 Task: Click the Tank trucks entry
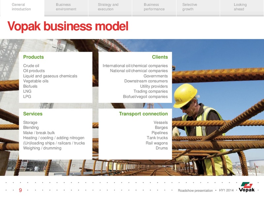point(157,138)
